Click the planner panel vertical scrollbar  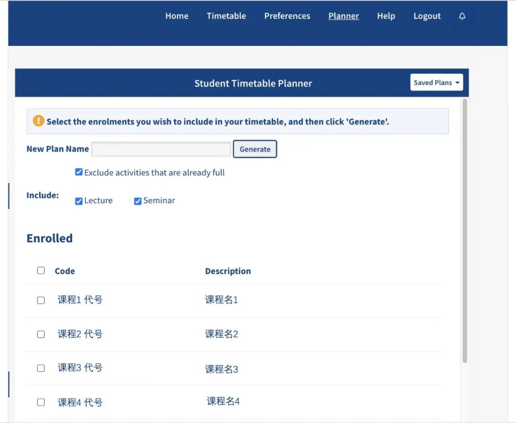465,230
